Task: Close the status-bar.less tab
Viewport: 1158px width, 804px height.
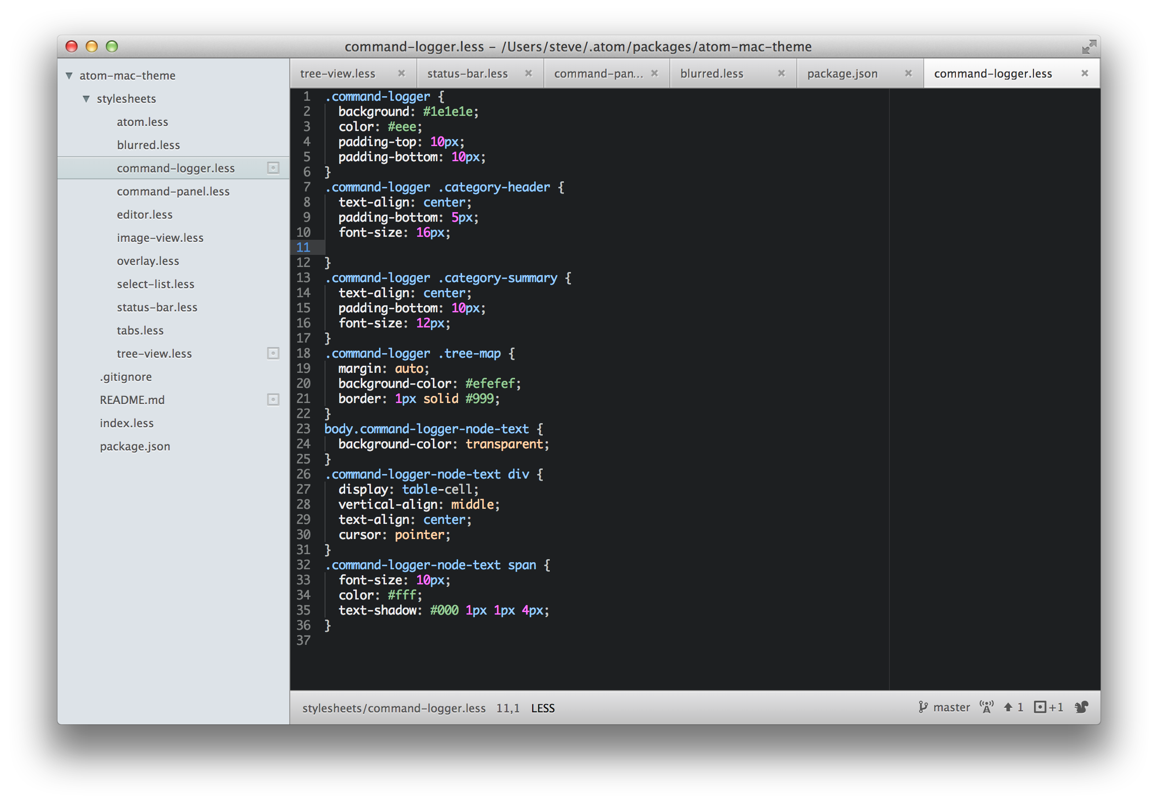Action: pyautogui.click(x=529, y=73)
